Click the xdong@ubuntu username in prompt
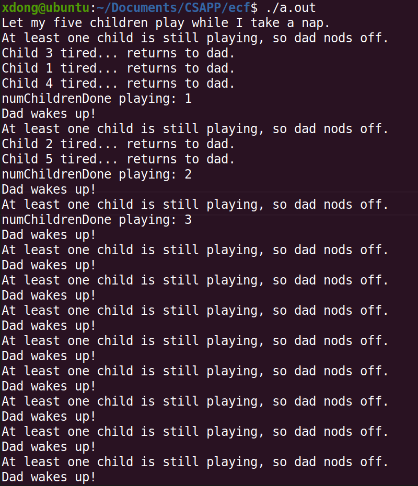The width and height of the screenshot is (418, 486). click(x=46, y=8)
